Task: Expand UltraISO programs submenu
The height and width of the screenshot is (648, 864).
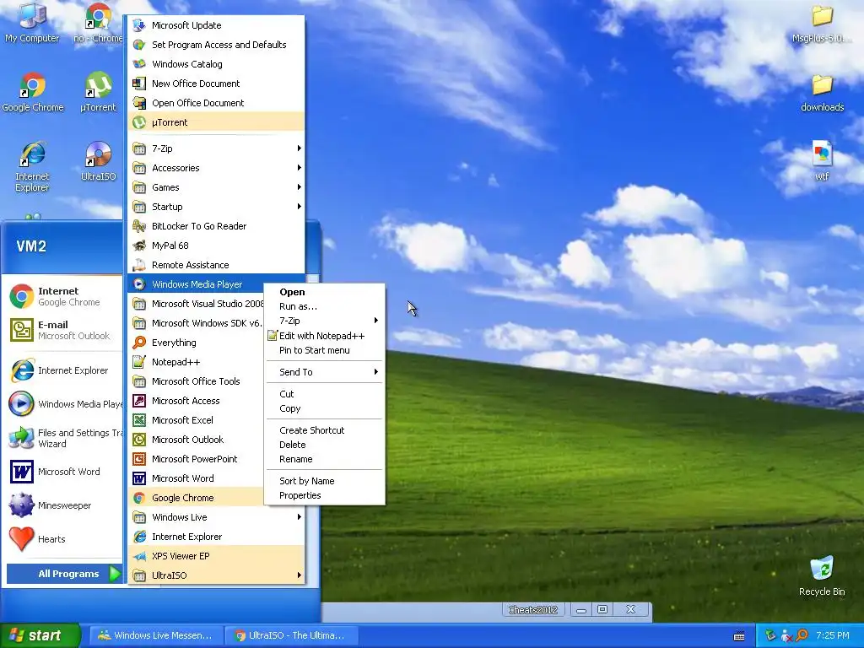Action: [216, 575]
